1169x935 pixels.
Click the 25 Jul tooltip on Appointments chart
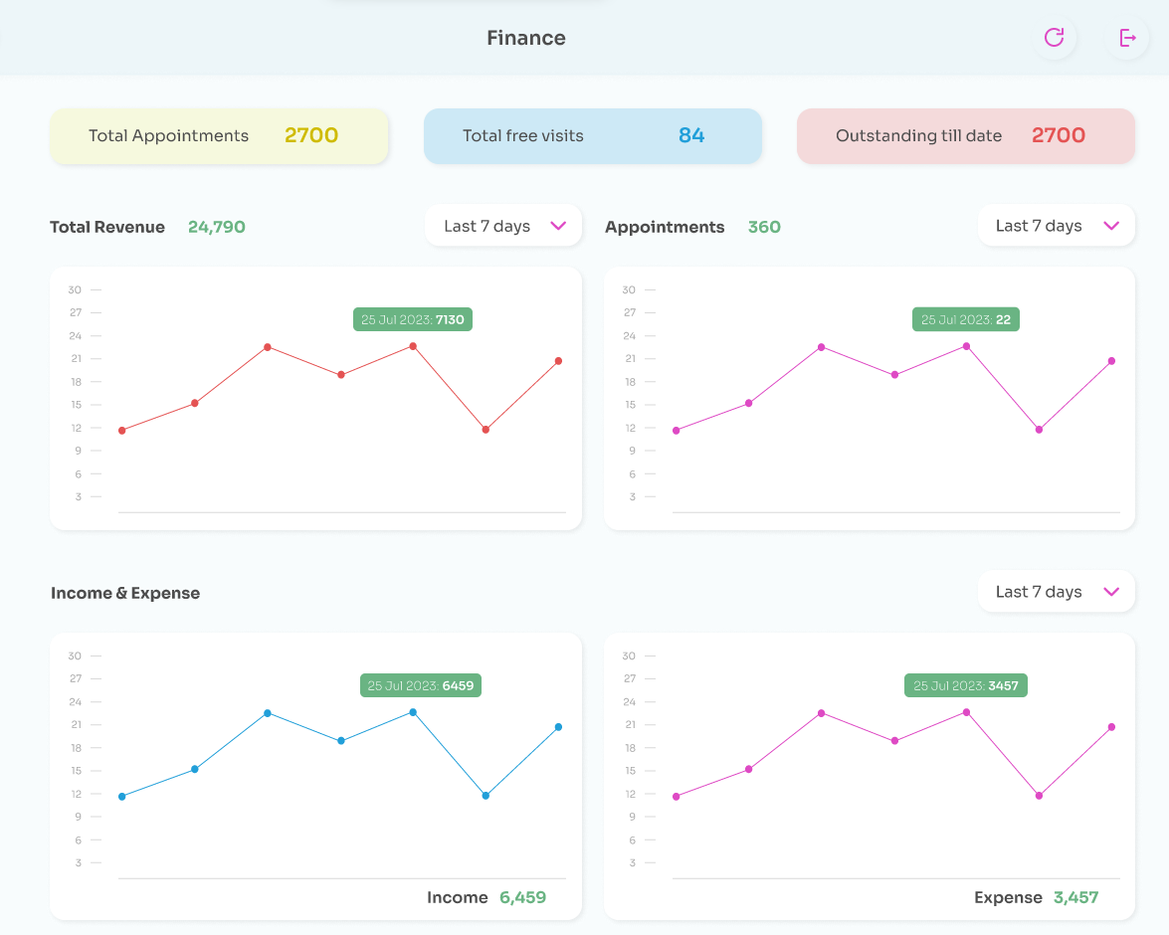click(x=965, y=319)
